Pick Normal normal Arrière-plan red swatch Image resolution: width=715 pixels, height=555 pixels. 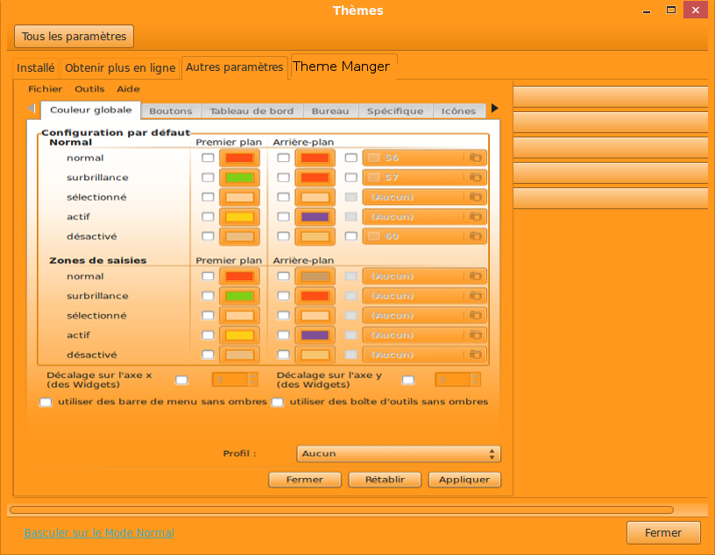pos(315,158)
